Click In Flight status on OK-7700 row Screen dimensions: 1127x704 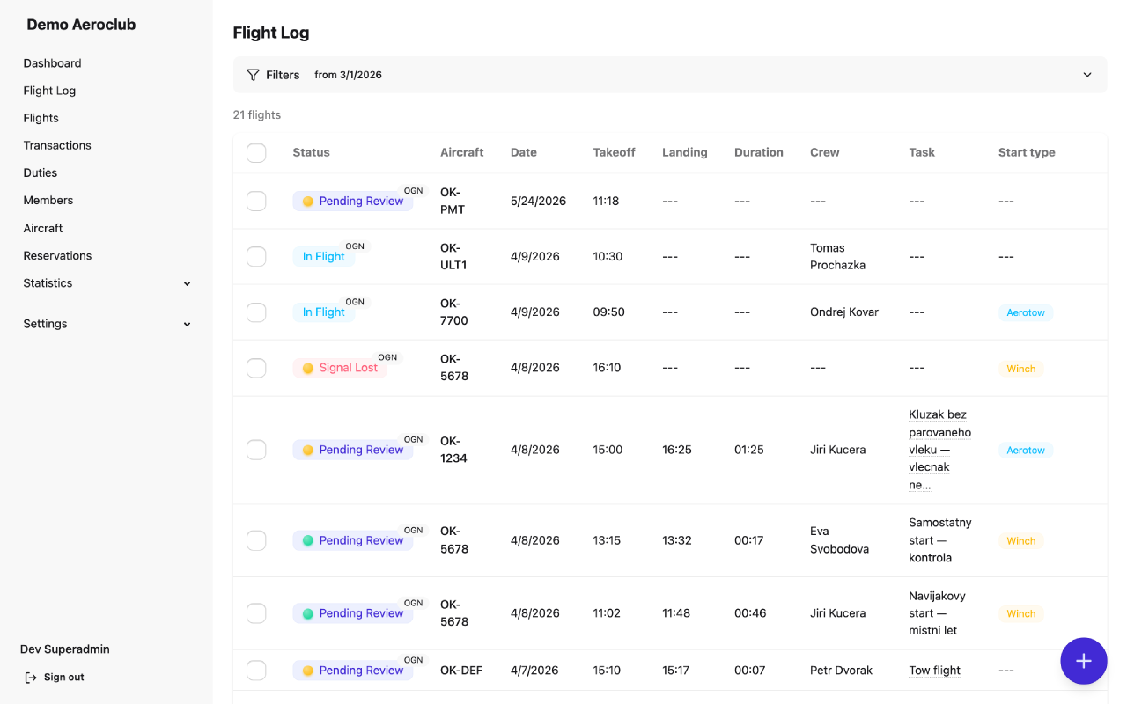[x=324, y=312]
